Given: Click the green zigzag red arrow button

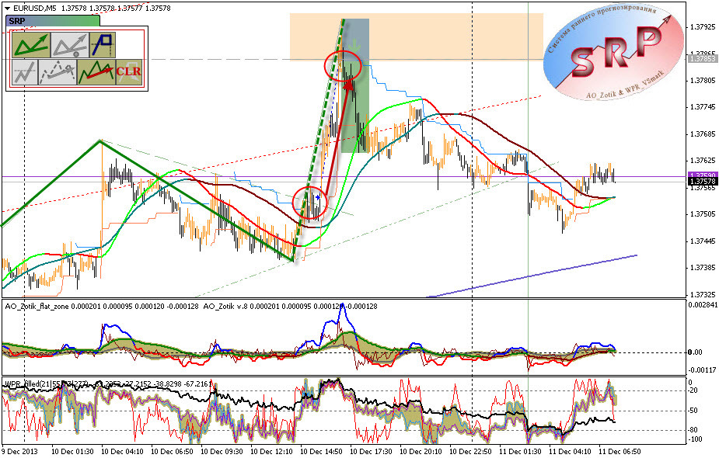Looking at the screenshot, I should point(96,72).
